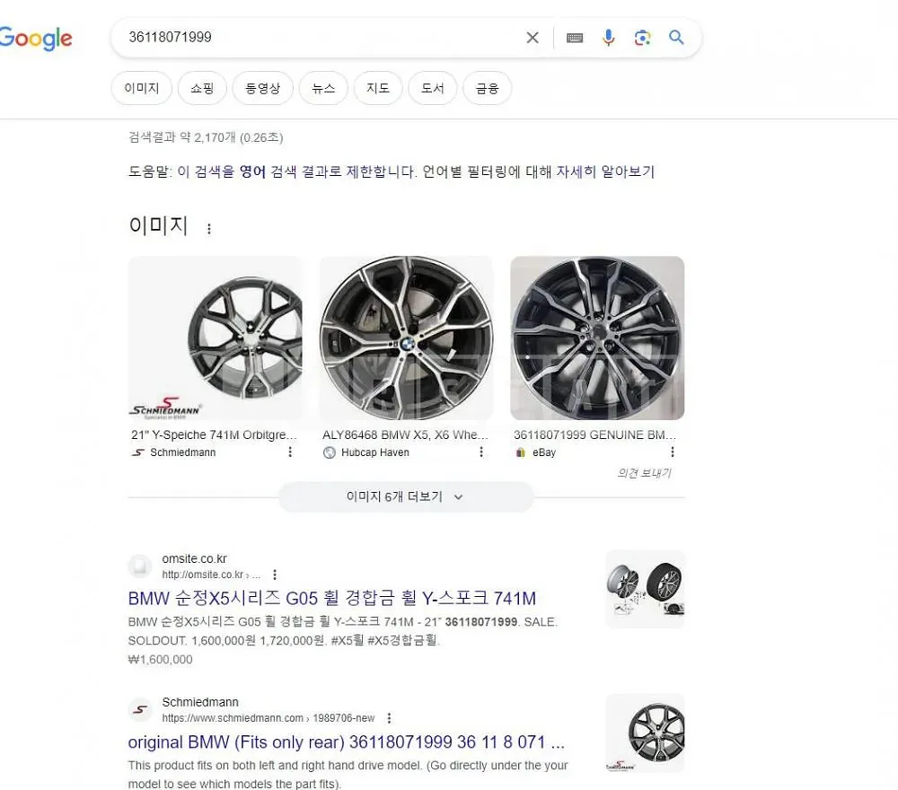Image resolution: width=898 pixels, height=790 pixels.
Task: Switch to the 쇼핑 filter tab
Action: pos(202,88)
